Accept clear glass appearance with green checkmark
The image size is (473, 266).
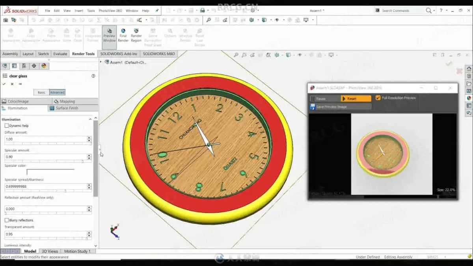coord(4,84)
